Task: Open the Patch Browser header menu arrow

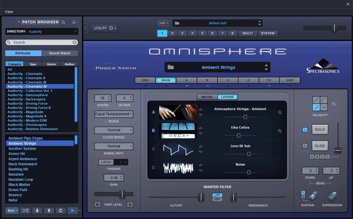Action: click(19, 22)
